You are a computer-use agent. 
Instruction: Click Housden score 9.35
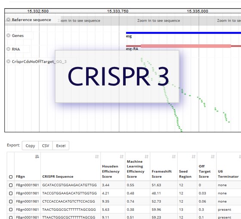(105, 201)
